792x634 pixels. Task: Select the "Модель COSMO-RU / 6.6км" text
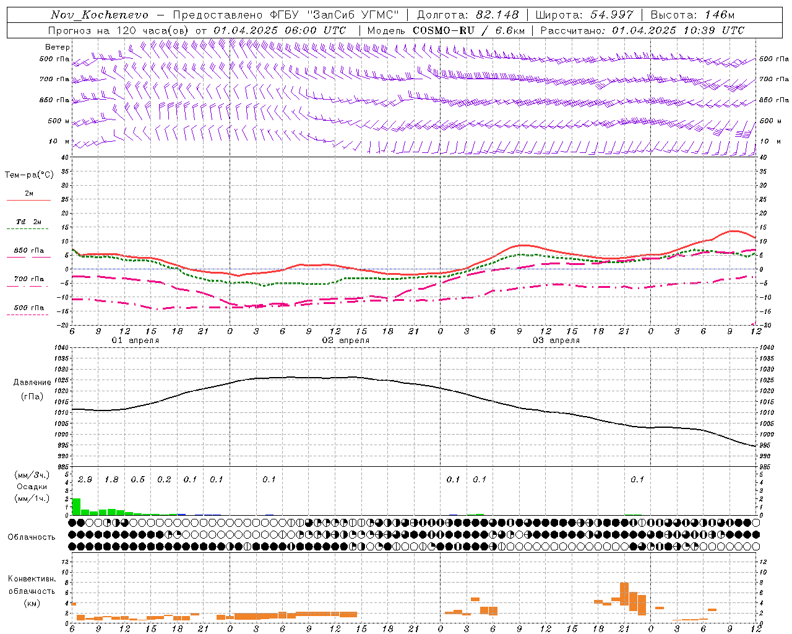445,30
